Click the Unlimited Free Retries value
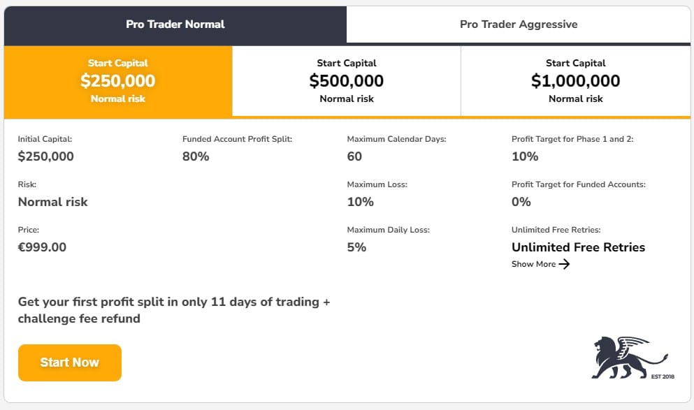This screenshot has width=694, height=410. (x=578, y=247)
